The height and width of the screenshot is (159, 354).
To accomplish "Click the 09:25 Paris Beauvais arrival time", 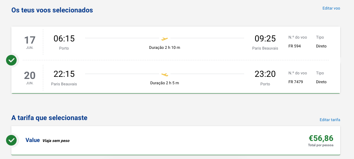I will [265, 39].
